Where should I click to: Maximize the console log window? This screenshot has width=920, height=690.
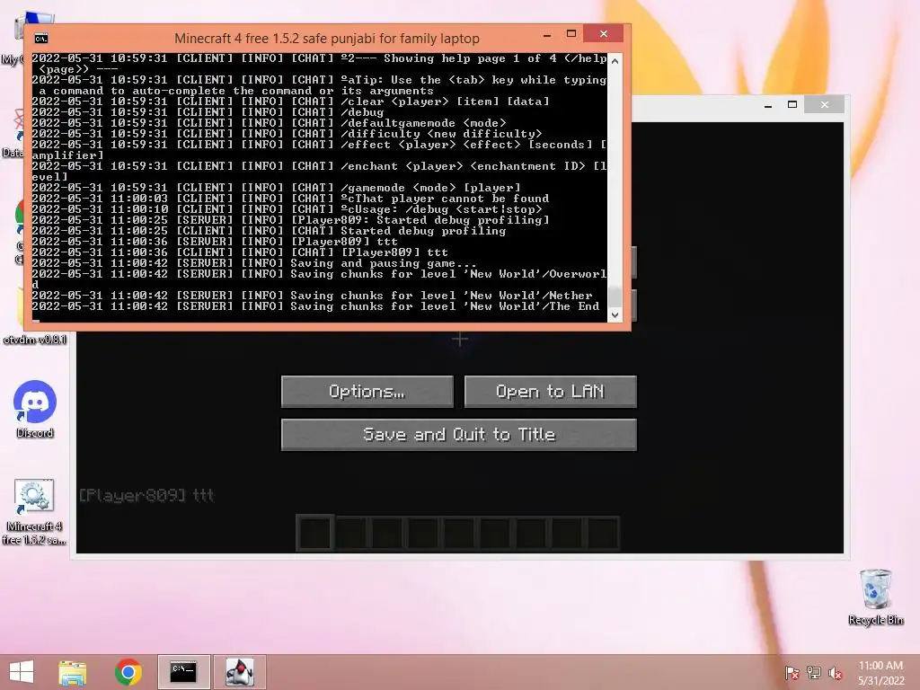pos(571,34)
